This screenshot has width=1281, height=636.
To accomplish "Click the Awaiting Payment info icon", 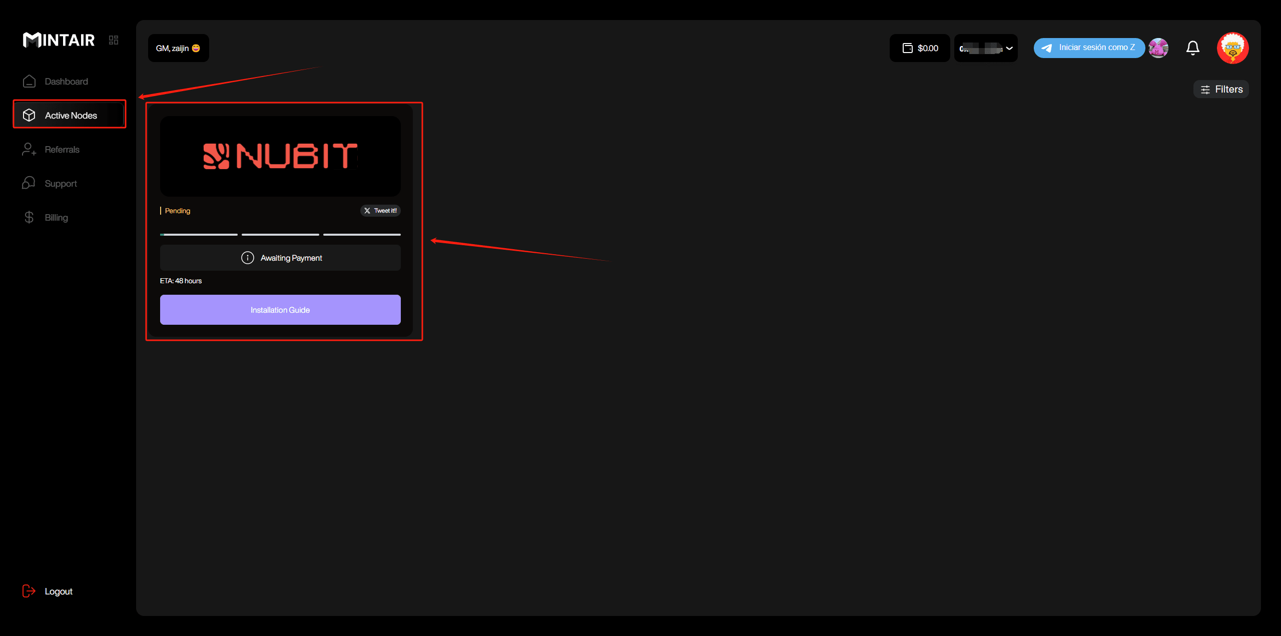I will 247,258.
